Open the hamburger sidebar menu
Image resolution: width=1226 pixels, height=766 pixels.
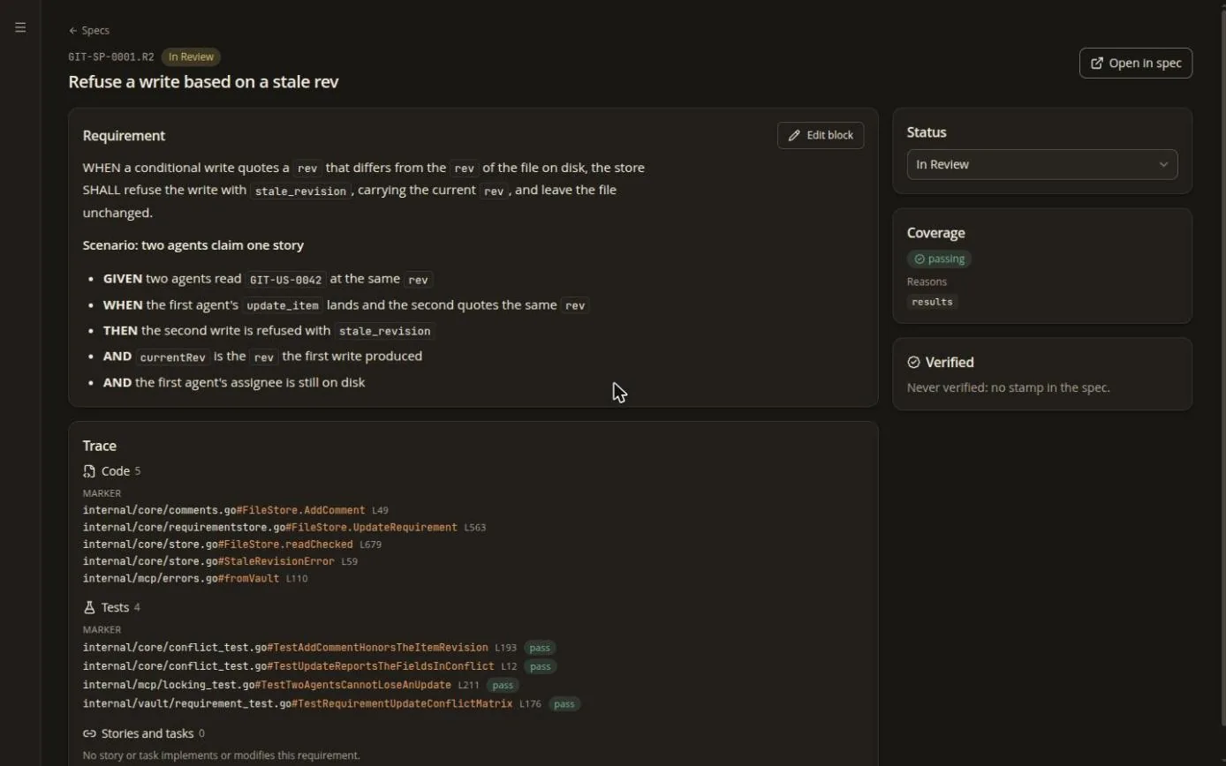[x=20, y=27]
